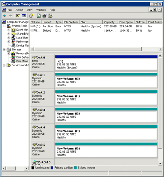Select Local Users in the tree

click(22, 38)
